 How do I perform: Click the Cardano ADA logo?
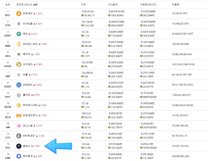(x=19, y=54)
